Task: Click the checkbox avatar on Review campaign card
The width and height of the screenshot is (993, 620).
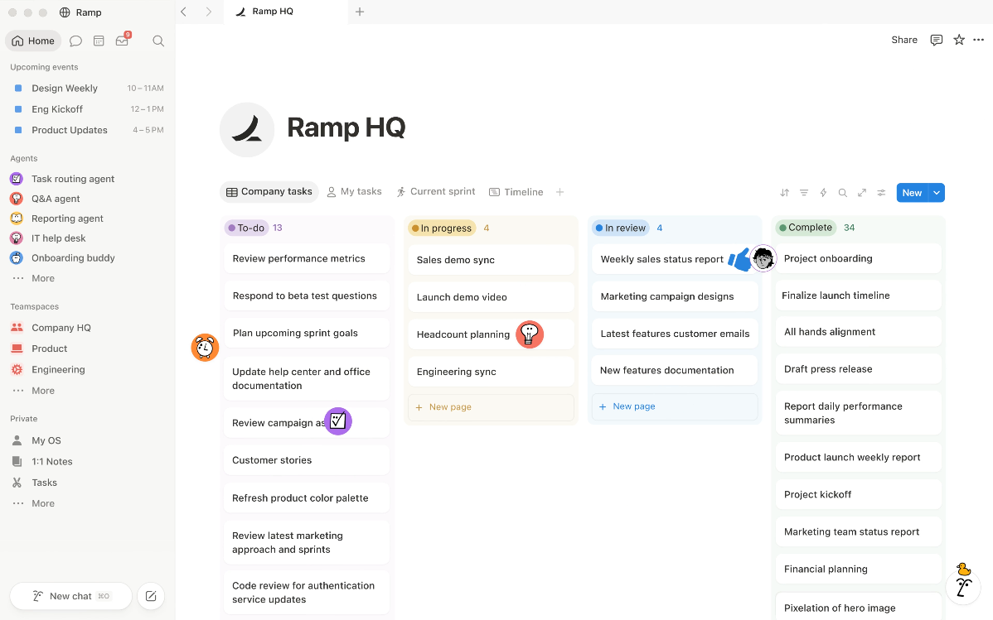Action: (x=338, y=421)
